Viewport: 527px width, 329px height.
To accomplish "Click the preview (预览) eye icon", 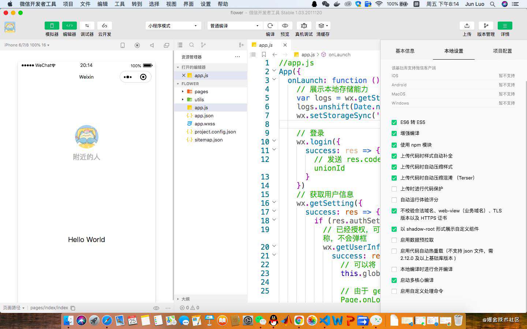I will [285, 26].
